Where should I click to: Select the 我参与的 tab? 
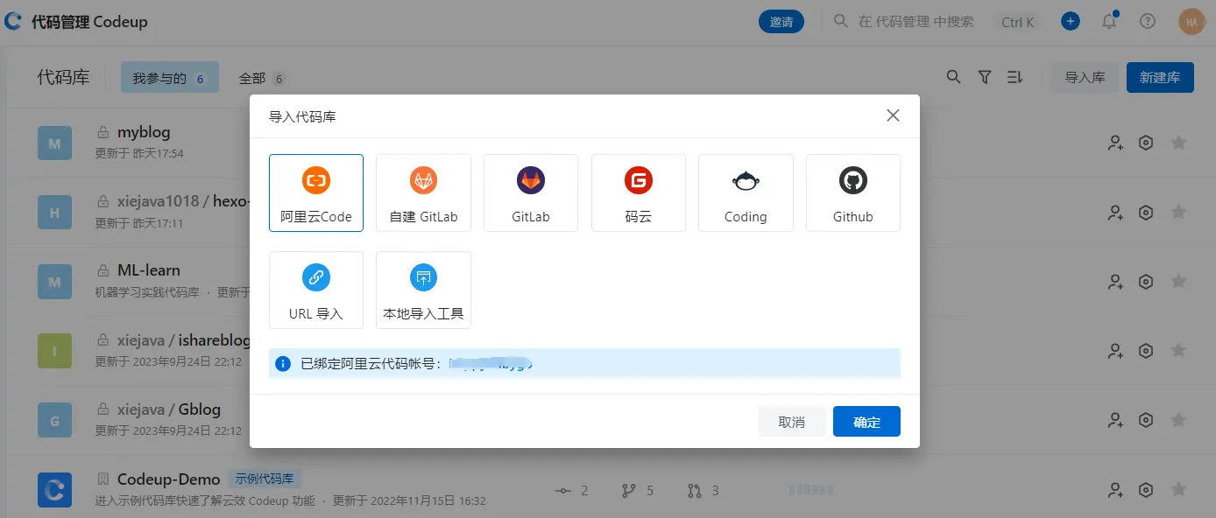tap(170, 77)
